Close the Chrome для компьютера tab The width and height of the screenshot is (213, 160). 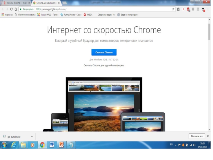[59, 3]
